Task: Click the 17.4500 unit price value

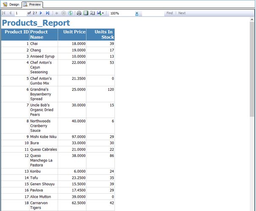Action: [x=79, y=190]
